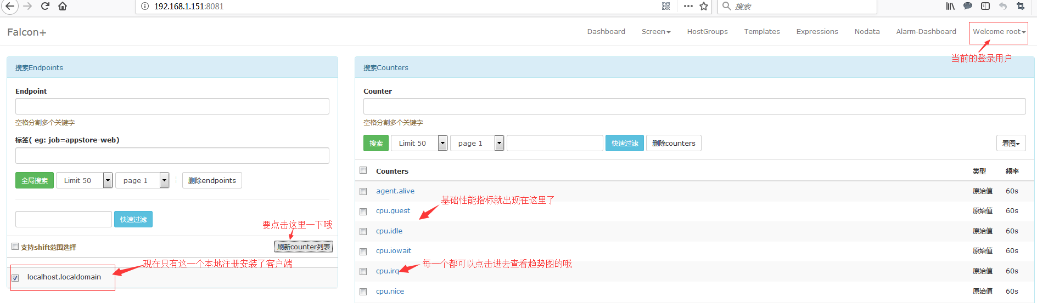Open the 看图 dropdown button
Screen dimensions: 1037x303
[x=1011, y=143]
